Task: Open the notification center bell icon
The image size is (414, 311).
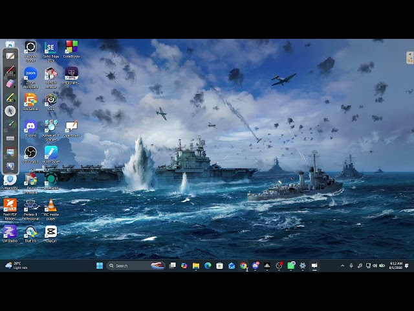Action: [x=407, y=266]
